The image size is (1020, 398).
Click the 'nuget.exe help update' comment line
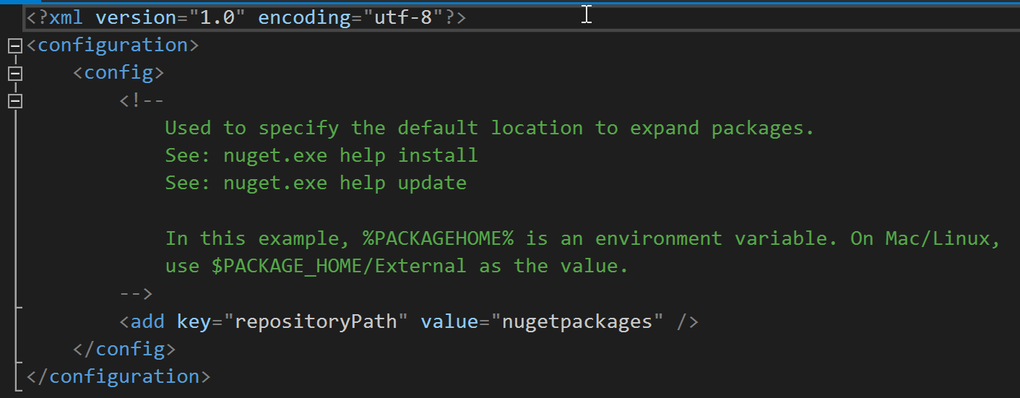pyautogui.click(x=316, y=183)
